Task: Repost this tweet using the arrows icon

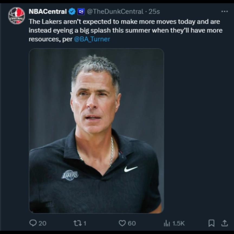Action: (x=77, y=223)
